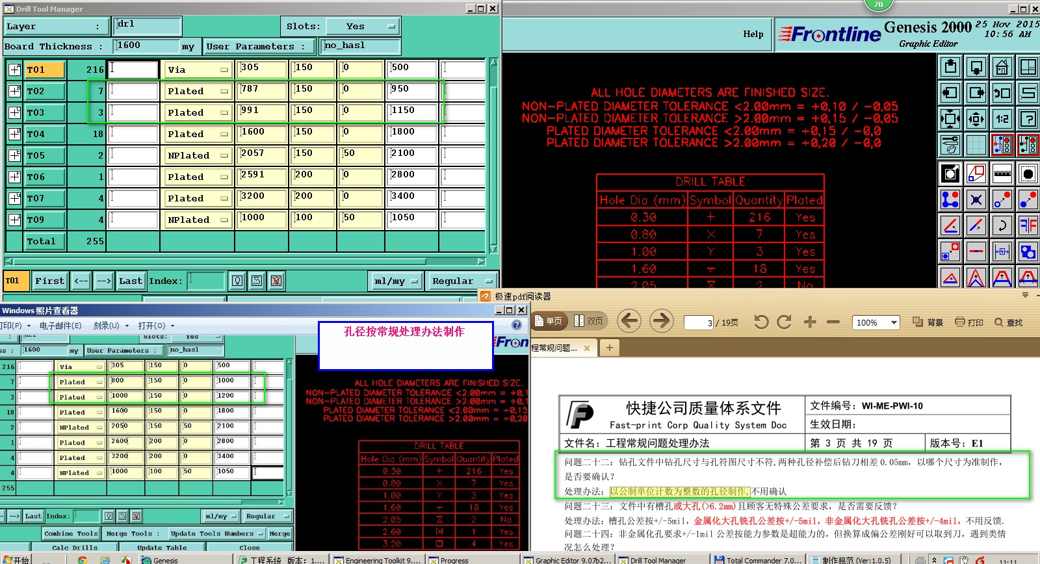Viewport: 1040px width, 564px height.
Task: Expand the T05 tool row
Action: pyautogui.click(x=14, y=155)
